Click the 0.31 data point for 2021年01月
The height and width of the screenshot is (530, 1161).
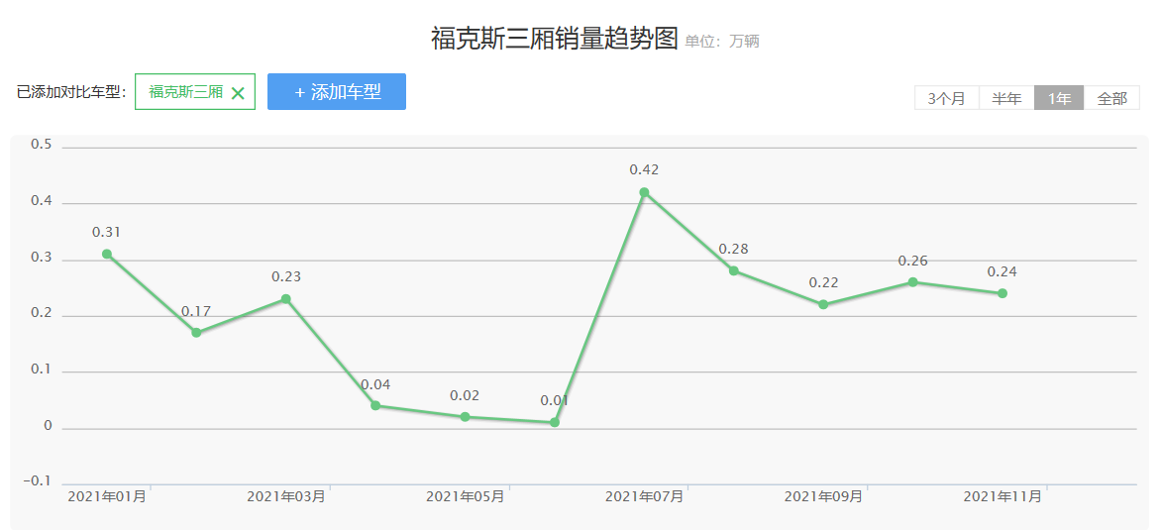click(107, 254)
